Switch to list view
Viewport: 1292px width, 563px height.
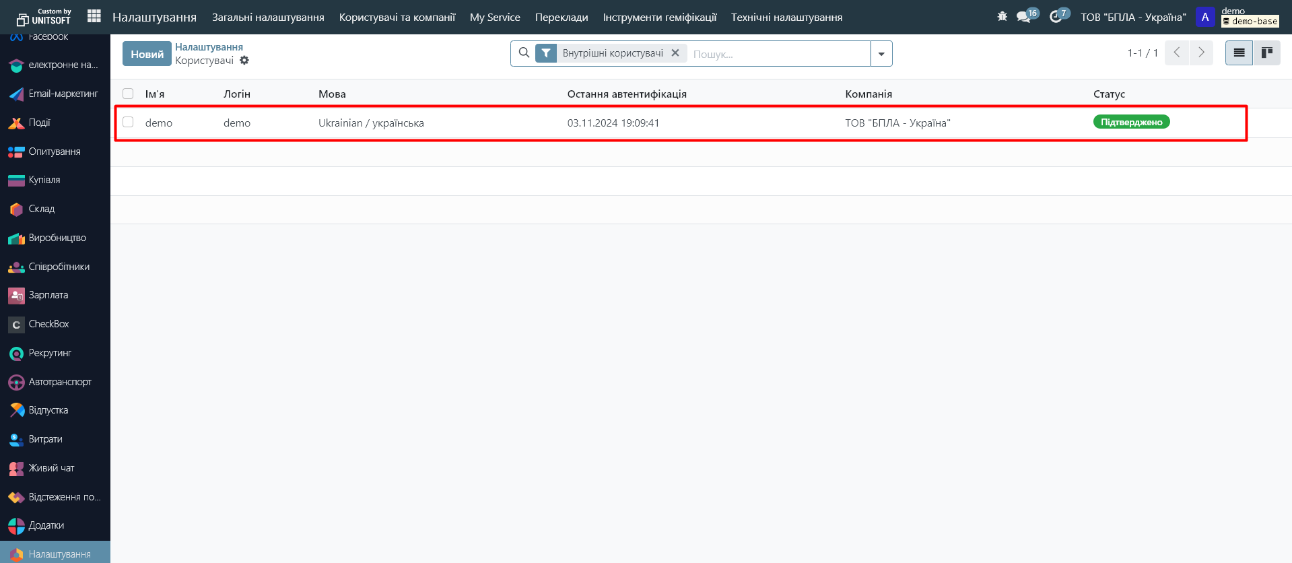tap(1239, 53)
